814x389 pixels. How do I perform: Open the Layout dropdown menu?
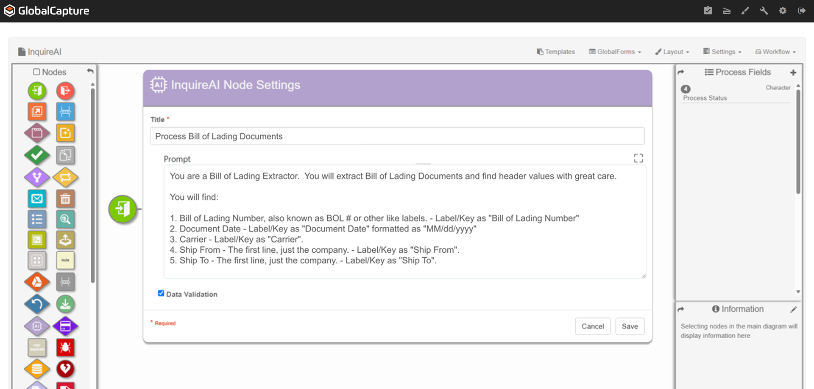point(672,52)
